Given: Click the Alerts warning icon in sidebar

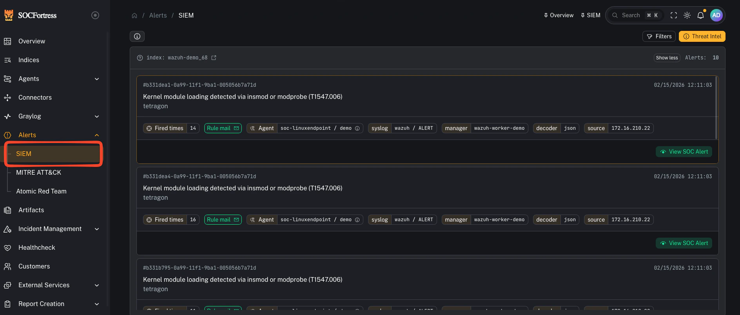Looking at the screenshot, I should 7,135.
